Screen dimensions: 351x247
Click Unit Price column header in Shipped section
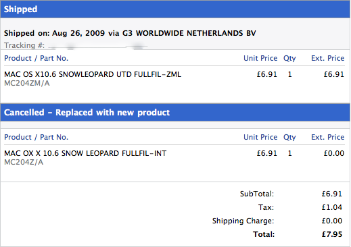(x=260, y=58)
